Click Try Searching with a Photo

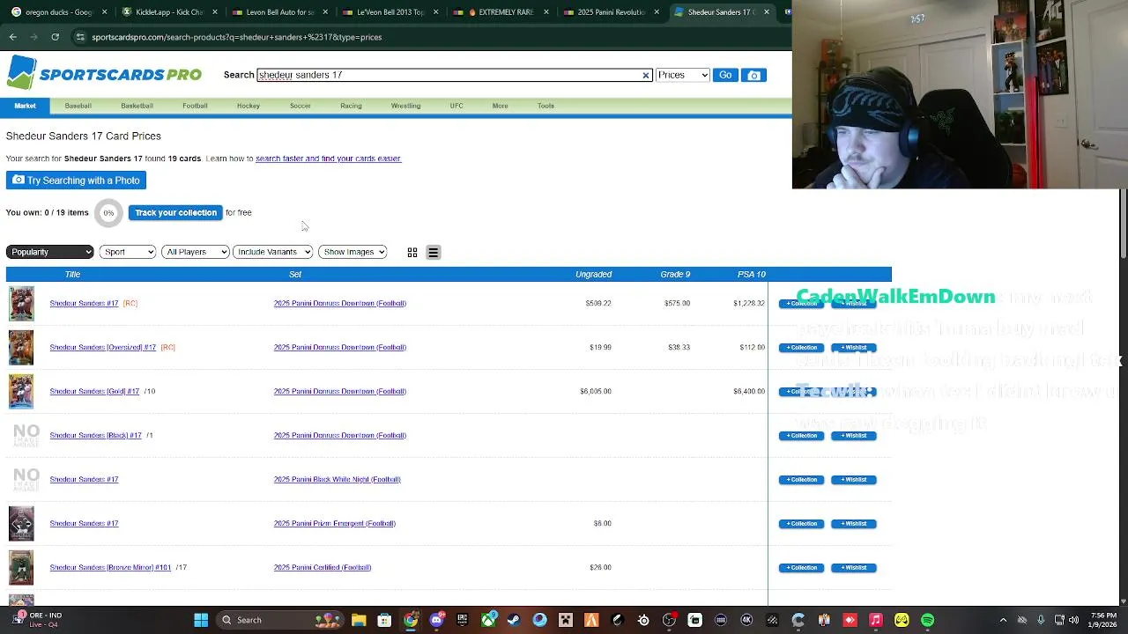click(76, 181)
